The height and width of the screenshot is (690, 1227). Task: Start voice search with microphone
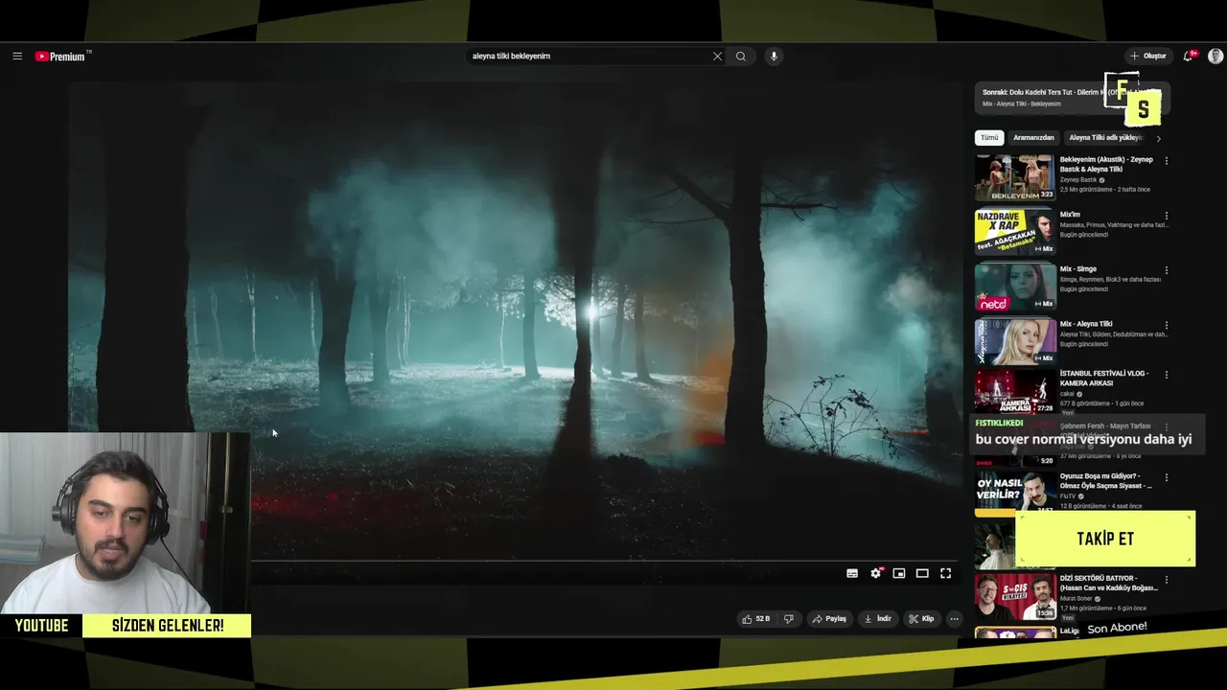[x=774, y=57]
